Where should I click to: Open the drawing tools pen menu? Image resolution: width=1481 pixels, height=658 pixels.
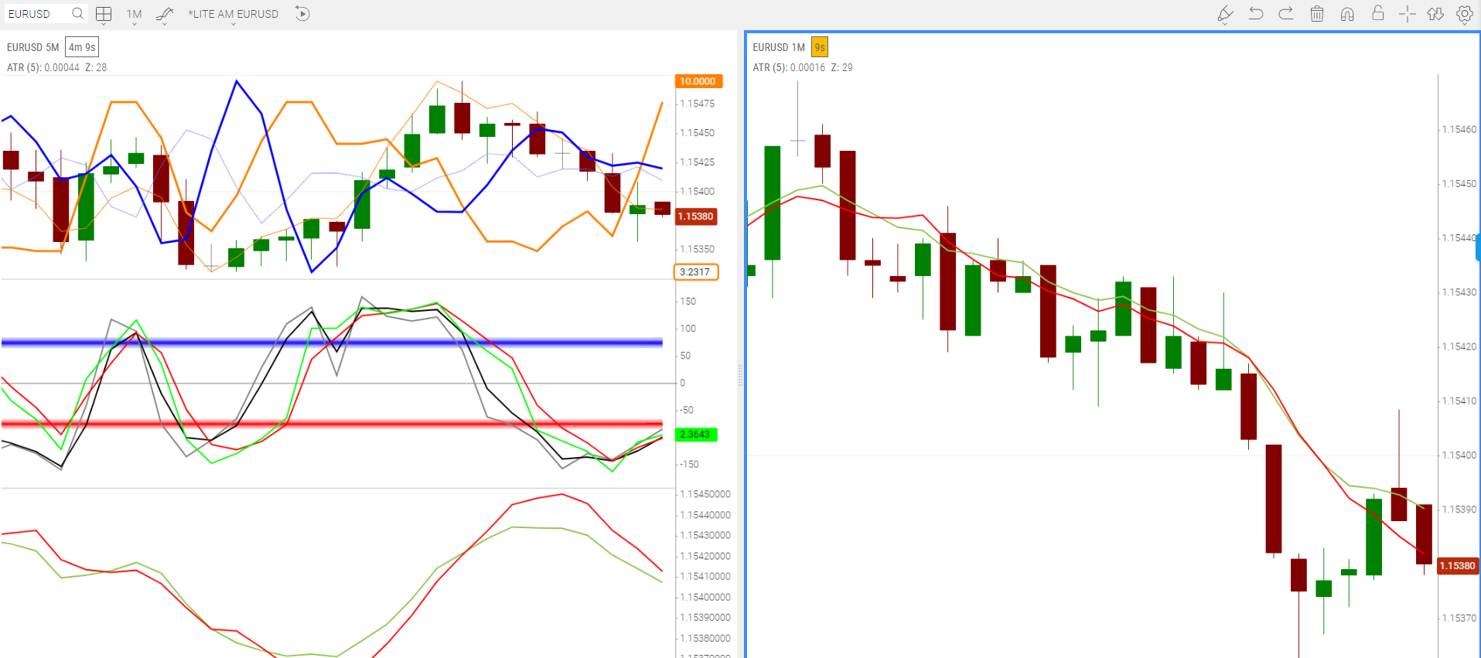pos(1225,15)
